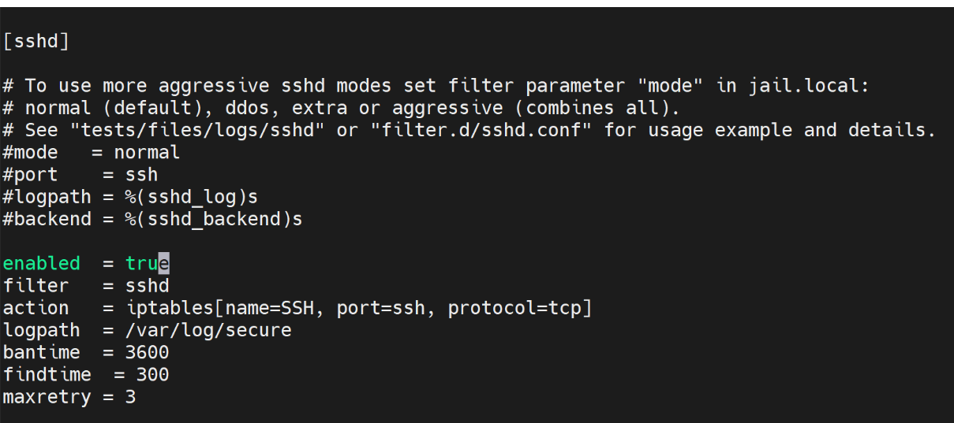Click the commented #mode = normal line
The image size is (954, 423).
91,152
